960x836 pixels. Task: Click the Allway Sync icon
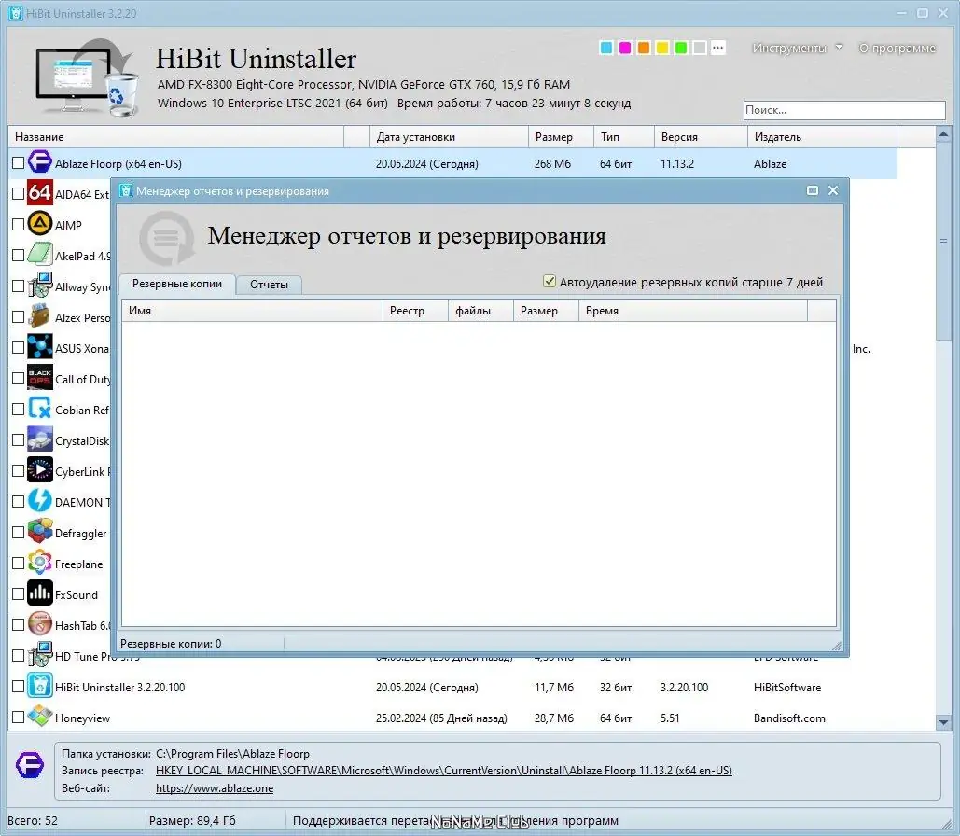[40, 286]
